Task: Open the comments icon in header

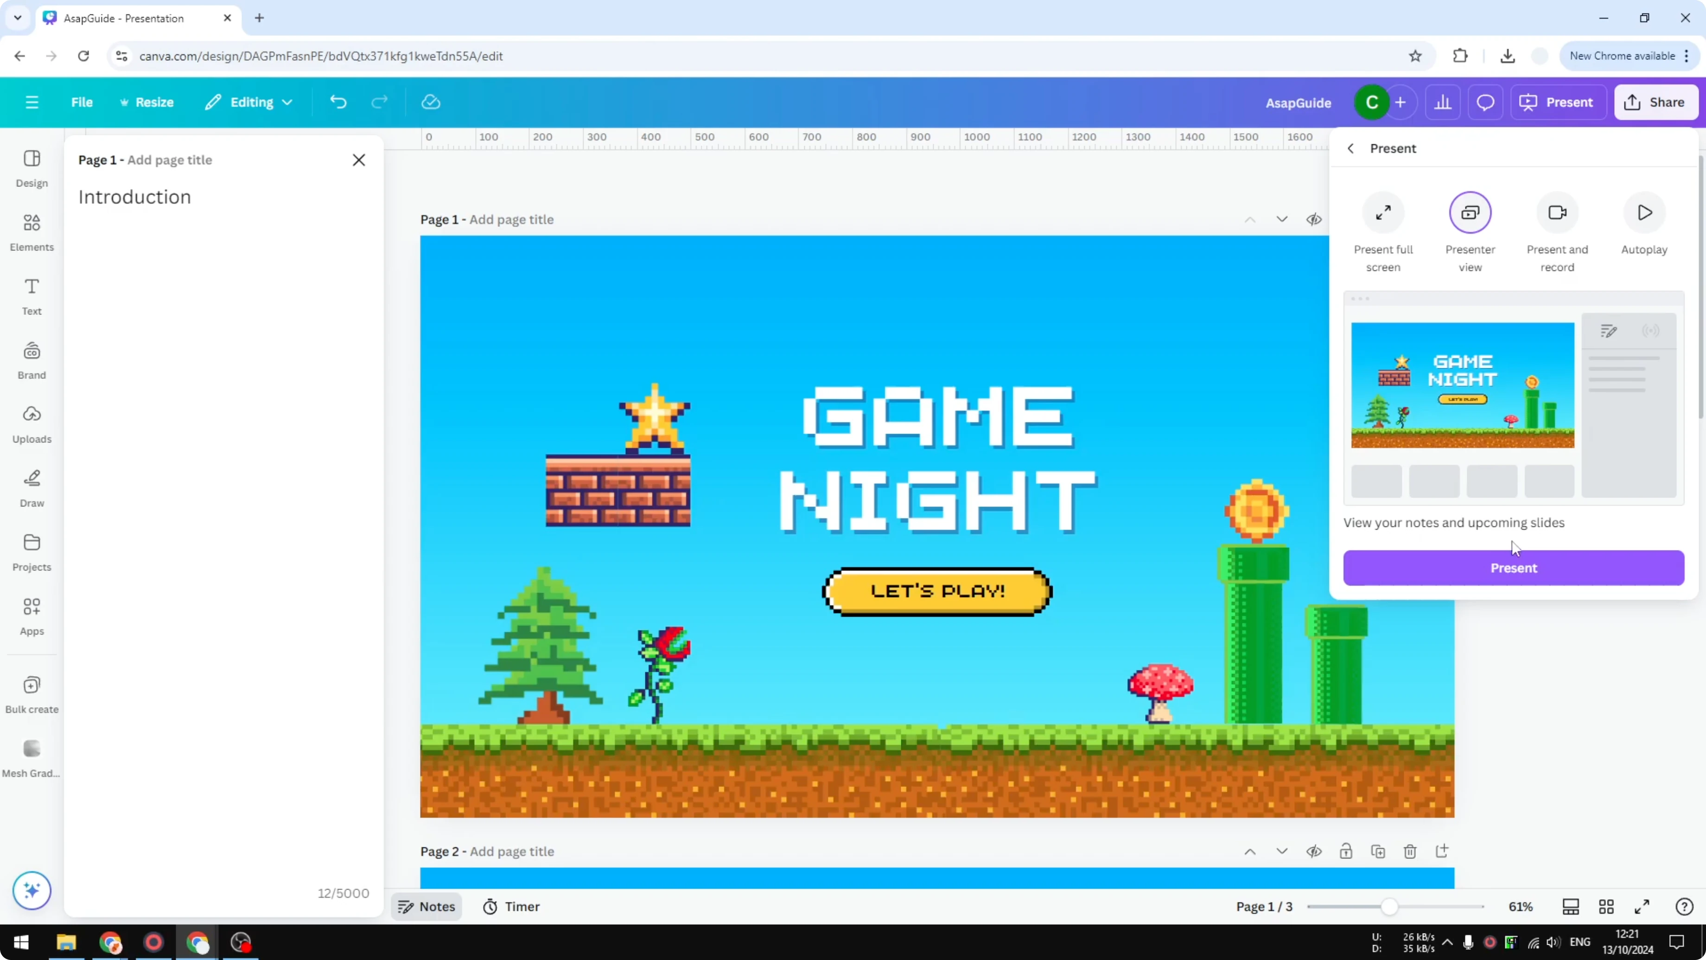Action: point(1485,102)
